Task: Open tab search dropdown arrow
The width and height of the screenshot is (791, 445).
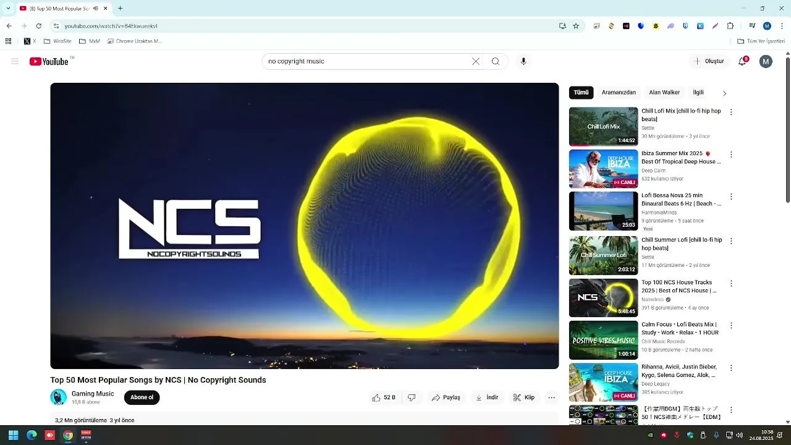Action: [x=8, y=9]
